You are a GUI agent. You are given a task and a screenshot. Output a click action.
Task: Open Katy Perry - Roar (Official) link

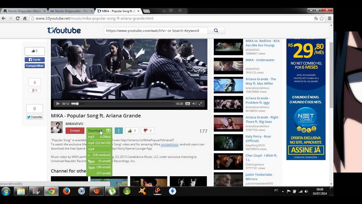[258, 139]
